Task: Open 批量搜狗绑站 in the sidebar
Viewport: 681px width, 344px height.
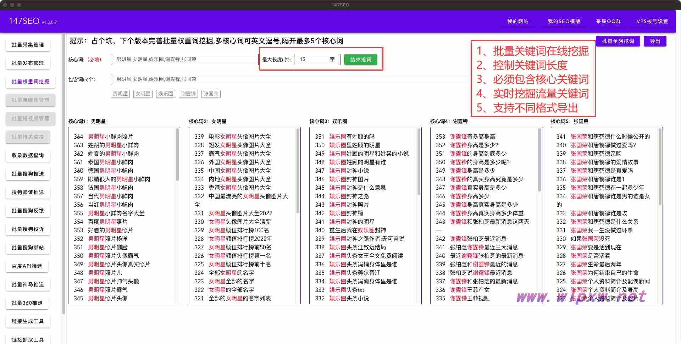Action: tap(28, 248)
